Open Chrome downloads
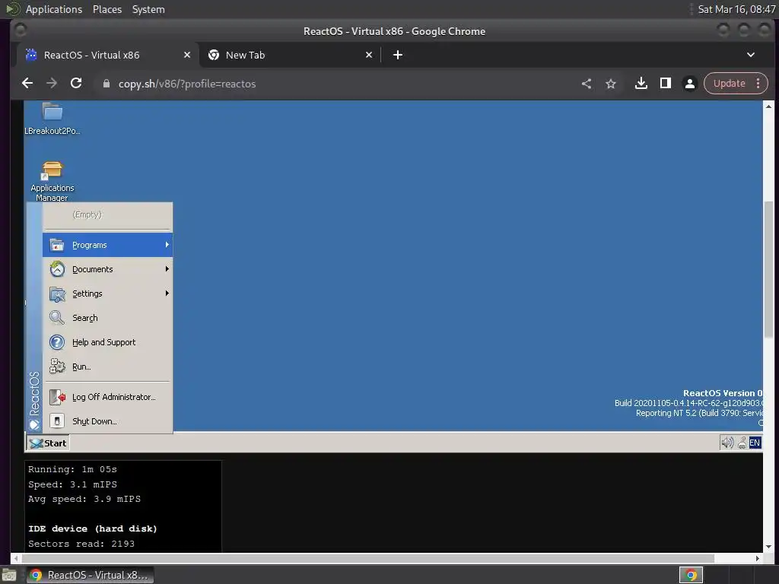779x584 pixels. (641, 84)
